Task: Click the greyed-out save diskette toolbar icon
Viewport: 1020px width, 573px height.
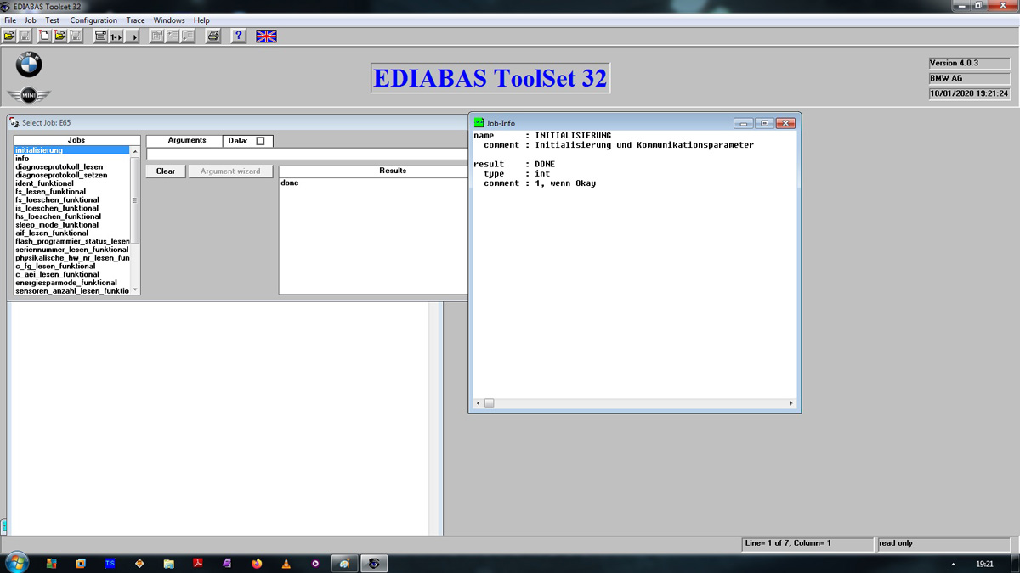Action: (x=25, y=37)
